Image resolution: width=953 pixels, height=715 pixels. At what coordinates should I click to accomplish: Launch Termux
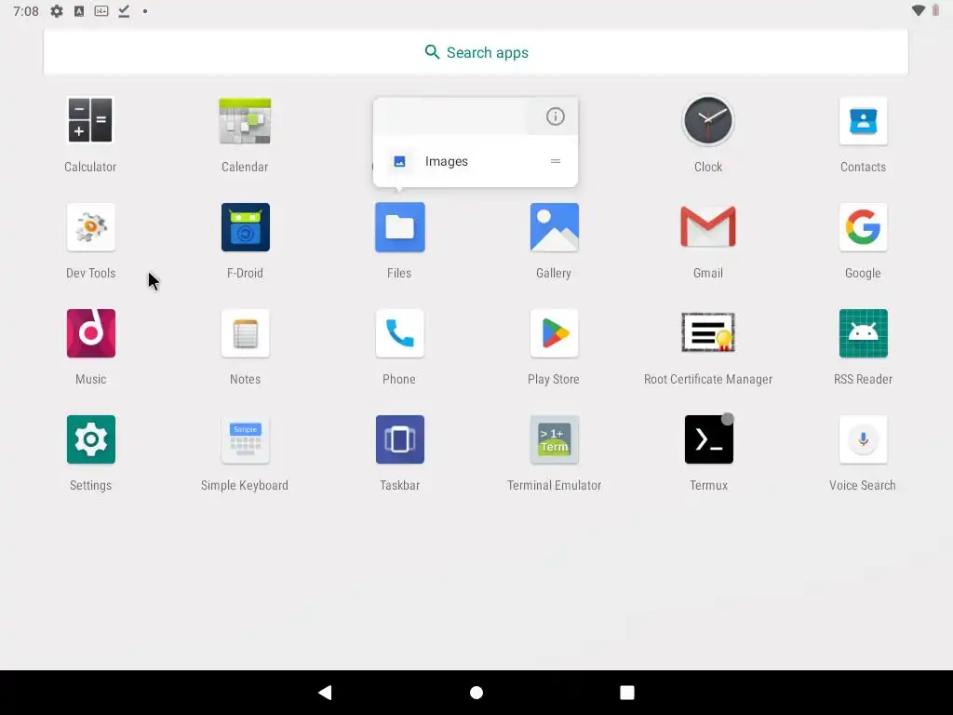708,439
